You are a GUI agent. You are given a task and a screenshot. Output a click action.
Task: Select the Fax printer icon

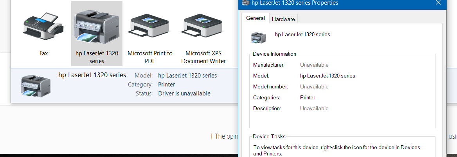(43, 26)
